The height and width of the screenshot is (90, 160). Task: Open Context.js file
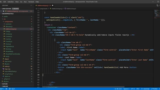pos(9,36)
